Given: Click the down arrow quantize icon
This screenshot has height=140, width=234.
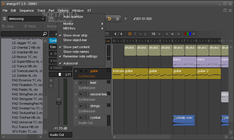Looking at the screenshot, I should click(x=145, y=34).
